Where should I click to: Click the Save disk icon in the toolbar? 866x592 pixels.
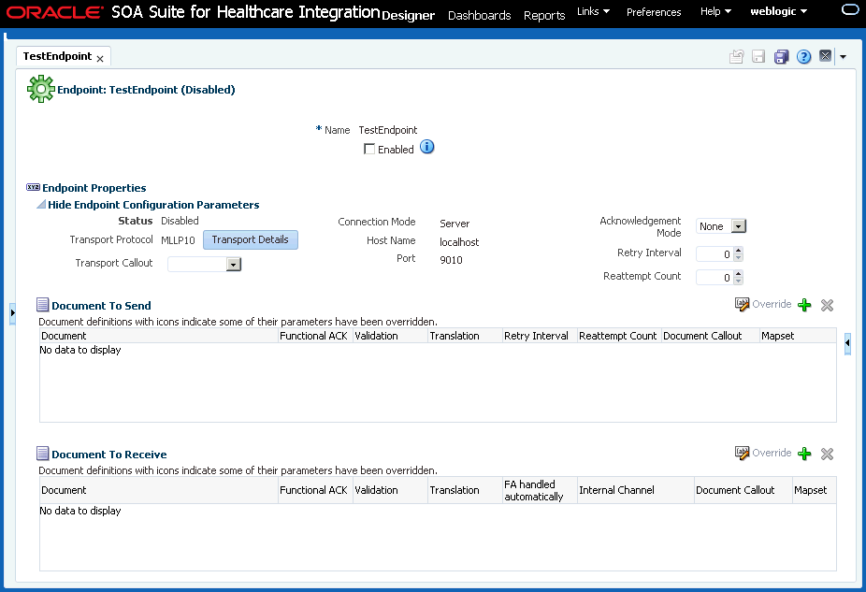758,56
